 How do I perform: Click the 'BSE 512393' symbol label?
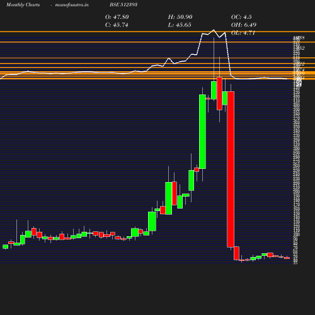click(123, 4)
